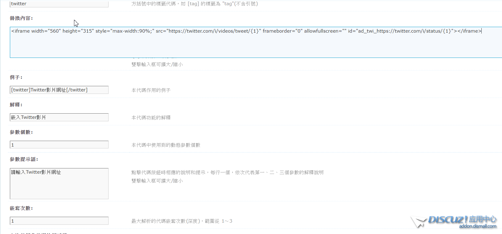Click the example field with [twitter] code
This screenshot has height=234, width=502.
[x=59, y=90]
